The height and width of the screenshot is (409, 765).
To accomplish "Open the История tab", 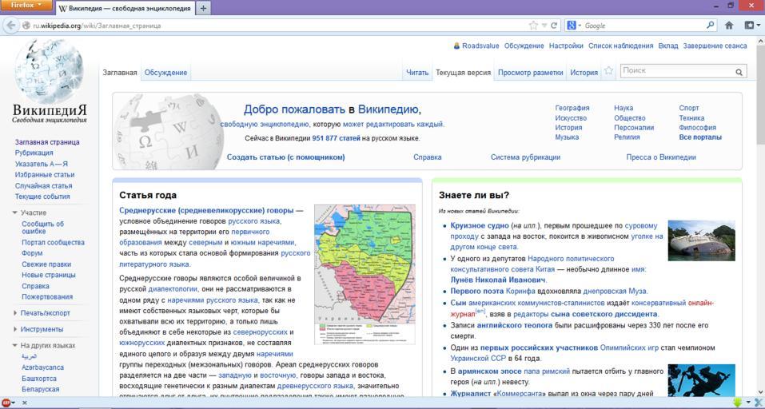I will click(584, 73).
